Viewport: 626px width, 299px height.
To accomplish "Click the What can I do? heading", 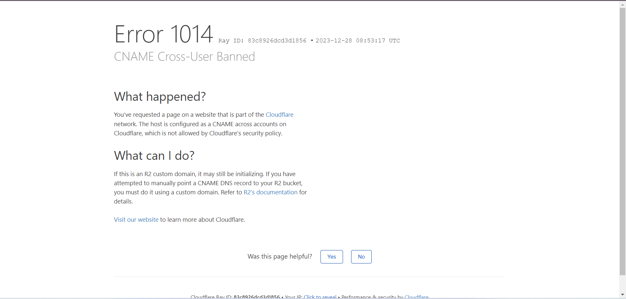I will coord(154,156).
